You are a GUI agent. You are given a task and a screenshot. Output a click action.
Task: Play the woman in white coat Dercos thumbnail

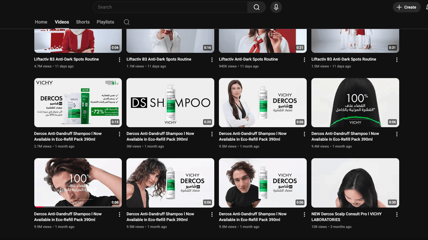263,102
